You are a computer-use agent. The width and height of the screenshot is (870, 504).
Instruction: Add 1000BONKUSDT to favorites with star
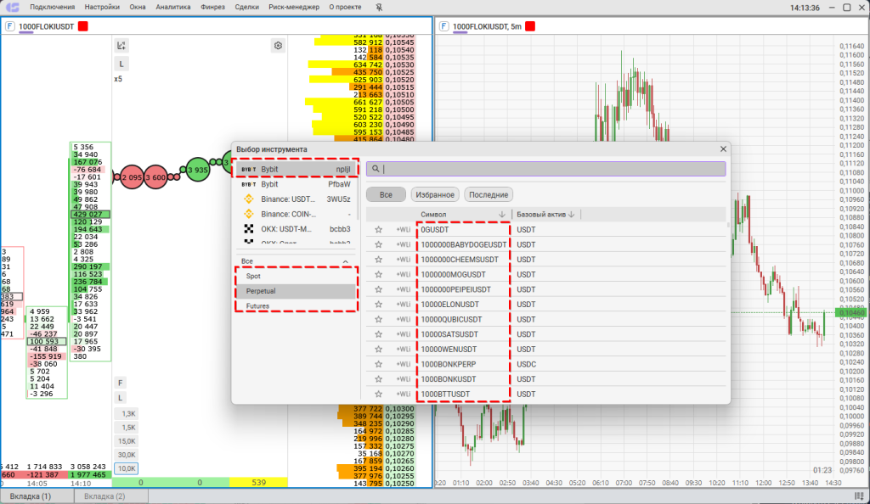tap(378, 379)
